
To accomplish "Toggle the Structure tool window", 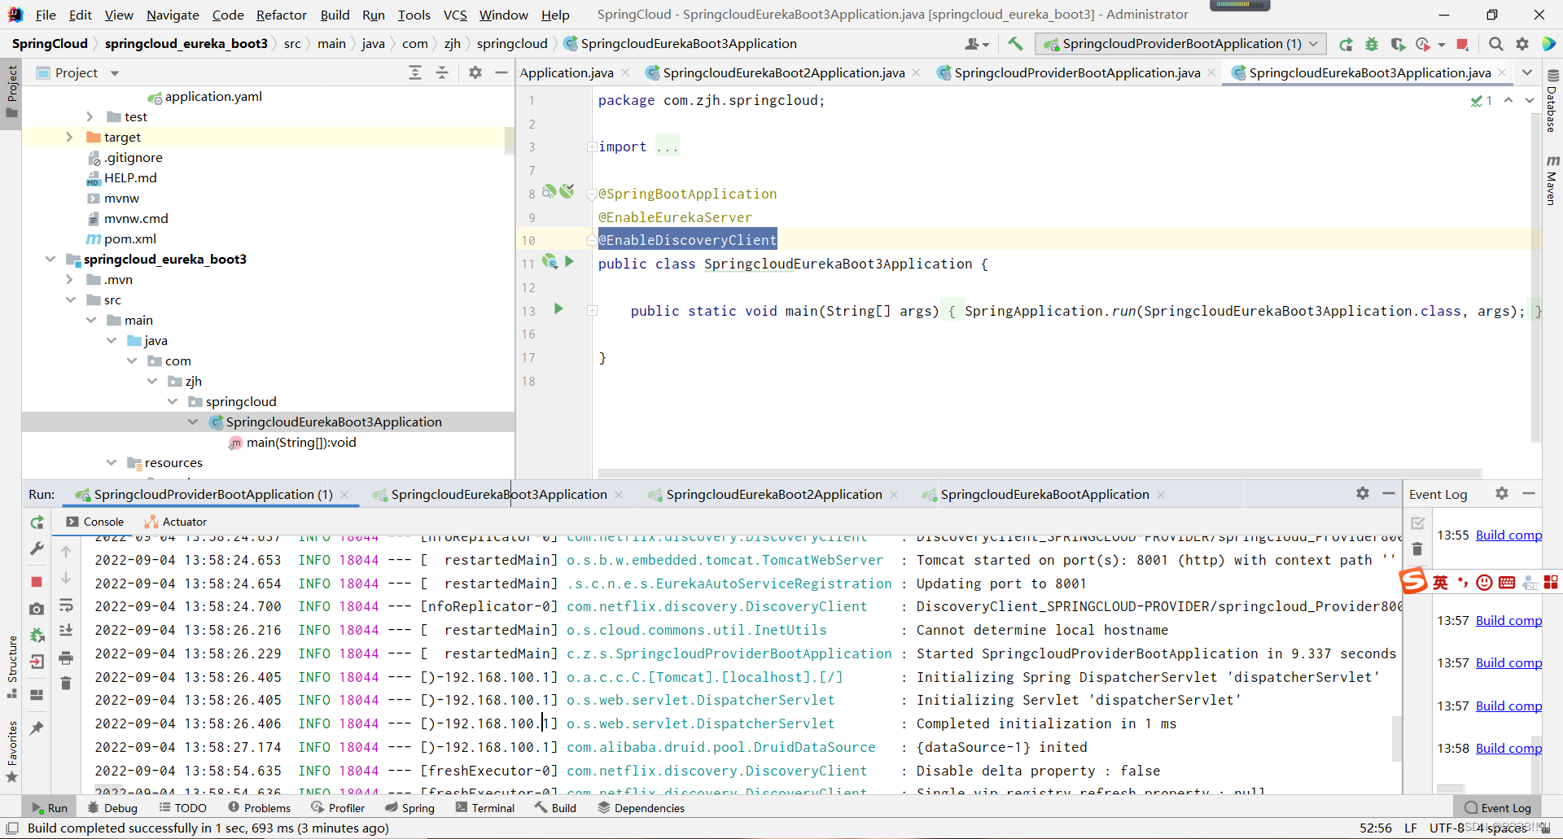I will [x=11, y=666].
